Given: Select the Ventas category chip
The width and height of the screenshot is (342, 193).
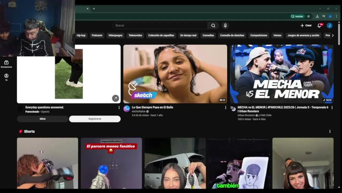Looking at the screenshot, I should pyautogui.click(x=277, y=35).
